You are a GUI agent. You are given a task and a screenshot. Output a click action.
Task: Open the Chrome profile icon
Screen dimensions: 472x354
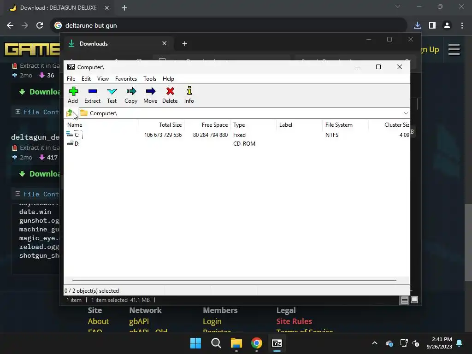[x=447, y=26]
